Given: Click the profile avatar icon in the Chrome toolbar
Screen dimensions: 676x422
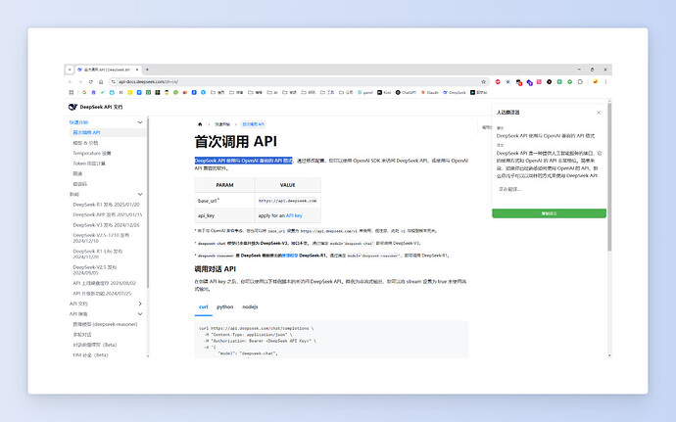Looking at the screenshot, I should point(595,81).
